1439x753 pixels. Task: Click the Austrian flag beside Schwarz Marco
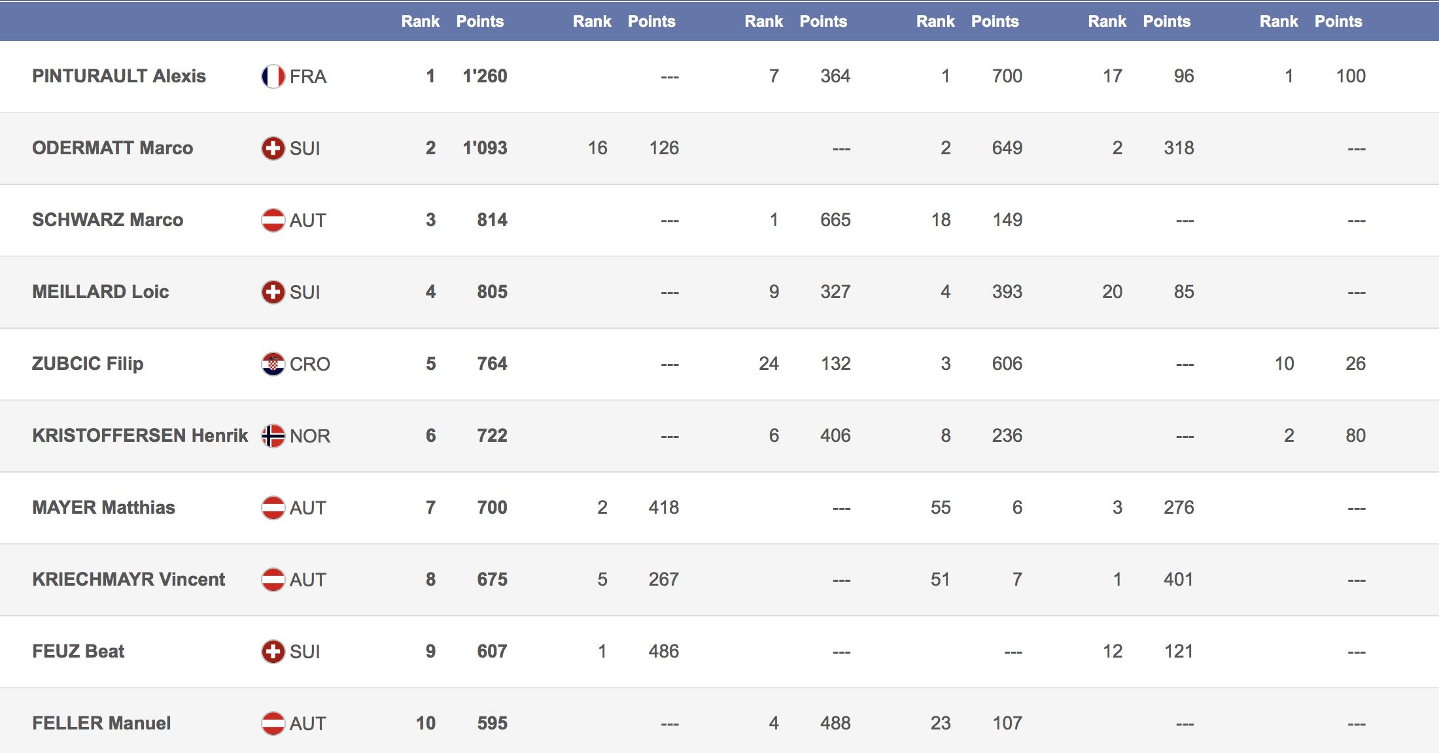273,220
